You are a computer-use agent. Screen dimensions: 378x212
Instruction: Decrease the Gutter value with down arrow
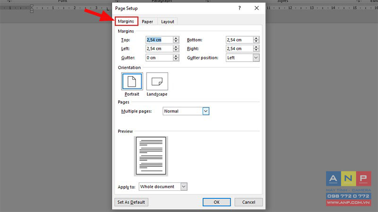tap(176, 60)
